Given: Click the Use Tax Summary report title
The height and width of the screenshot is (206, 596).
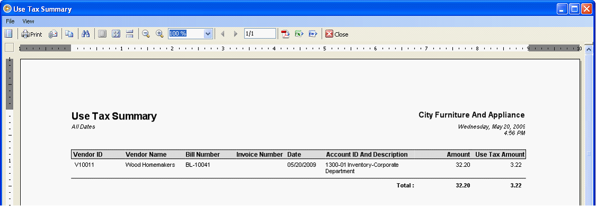Looking at the screenshot, I should coord(114,116).
